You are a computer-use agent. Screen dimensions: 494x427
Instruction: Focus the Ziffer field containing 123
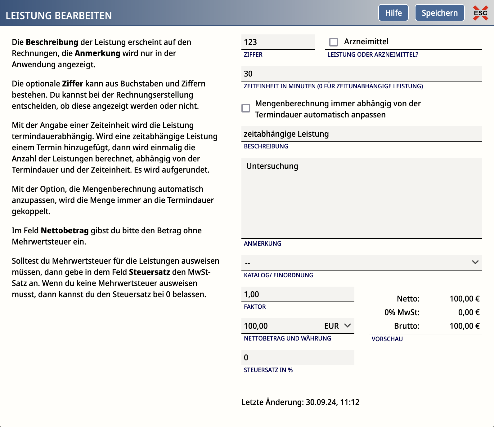(x=278, y=42)
